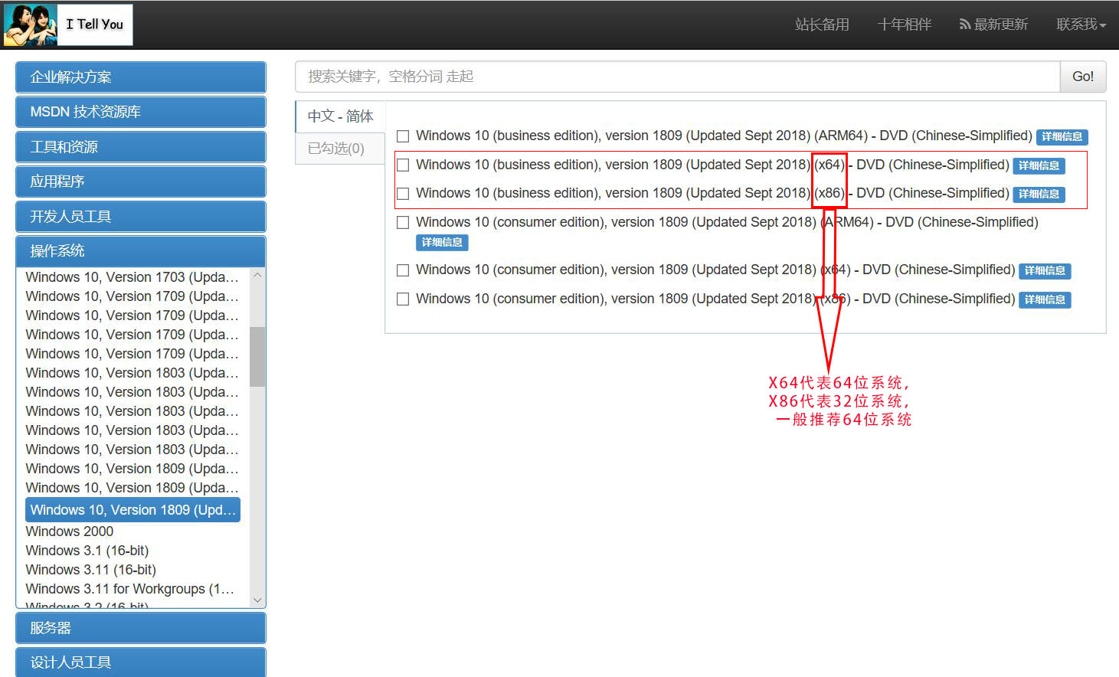Click the search keyword input field
This screenshot has height=677, width=1119.
pyautogui.click(x=674, y=76)
